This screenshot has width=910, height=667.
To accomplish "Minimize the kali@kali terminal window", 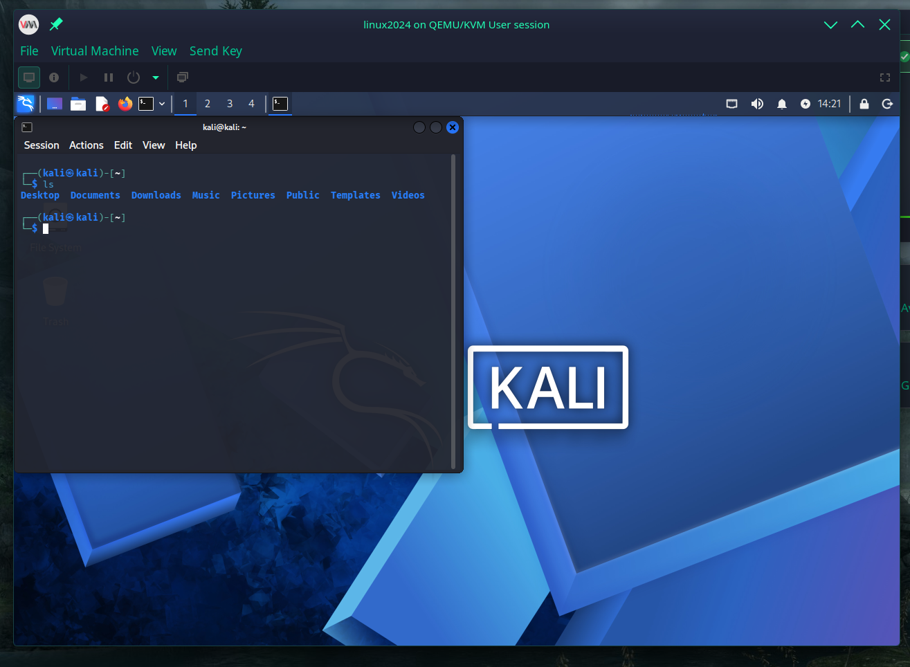I will pyautogui.click(x=419, y=127).
